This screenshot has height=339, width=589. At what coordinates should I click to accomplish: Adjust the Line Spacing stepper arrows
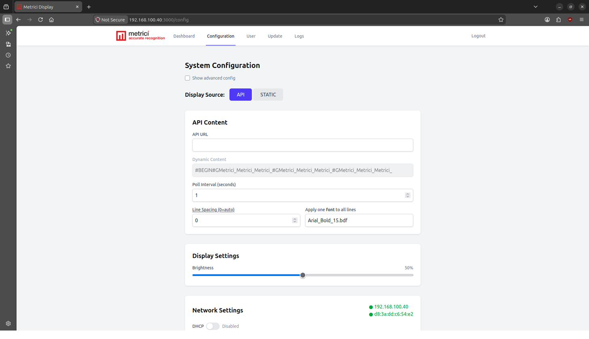294,221
